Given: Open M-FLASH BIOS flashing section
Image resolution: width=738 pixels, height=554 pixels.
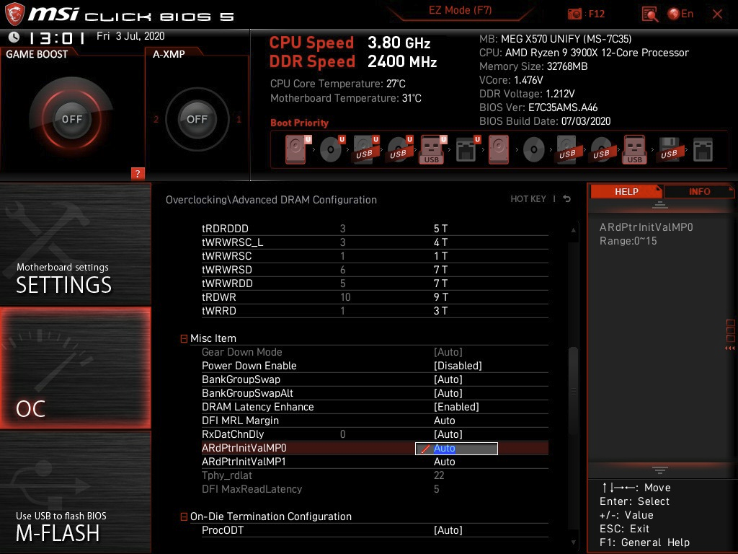Looking at the screenshot, I should [x=75, y=492].
